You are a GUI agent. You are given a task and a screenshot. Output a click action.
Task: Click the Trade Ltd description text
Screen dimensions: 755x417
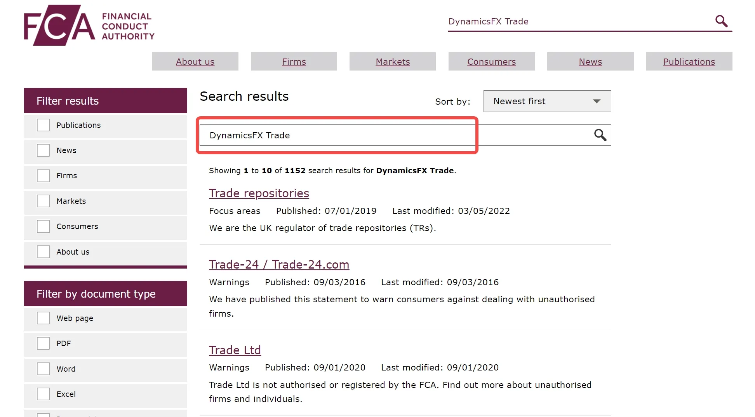[x=400, y=392]
